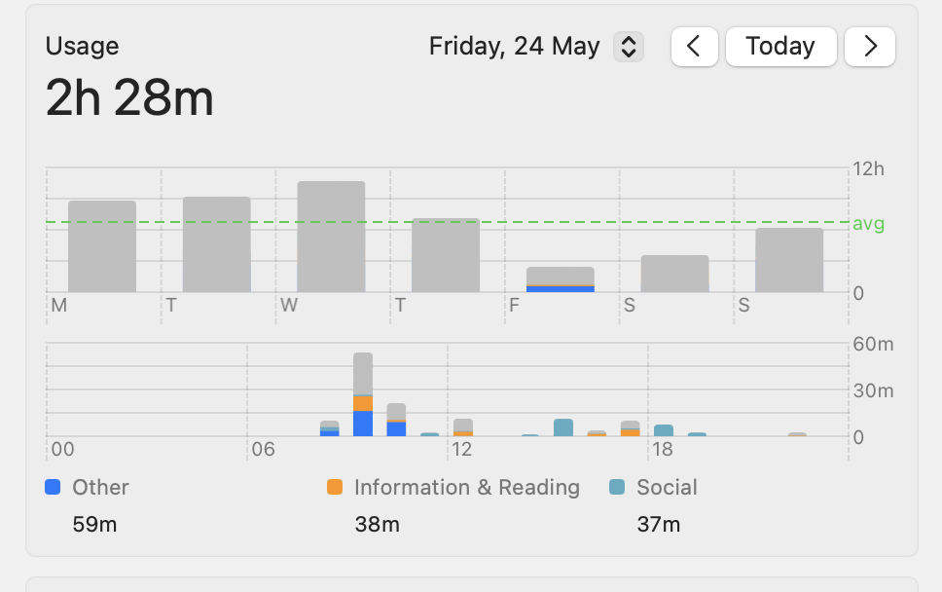This screenshot has width=942, height=592.
Task: Click the orange Information & Reading swatch
Action: 335,488
